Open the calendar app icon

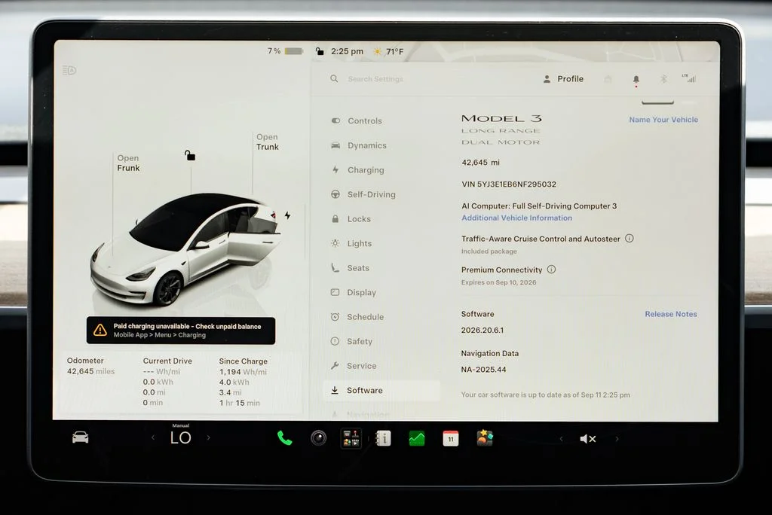pyautogui.click(x=451, y=438)
